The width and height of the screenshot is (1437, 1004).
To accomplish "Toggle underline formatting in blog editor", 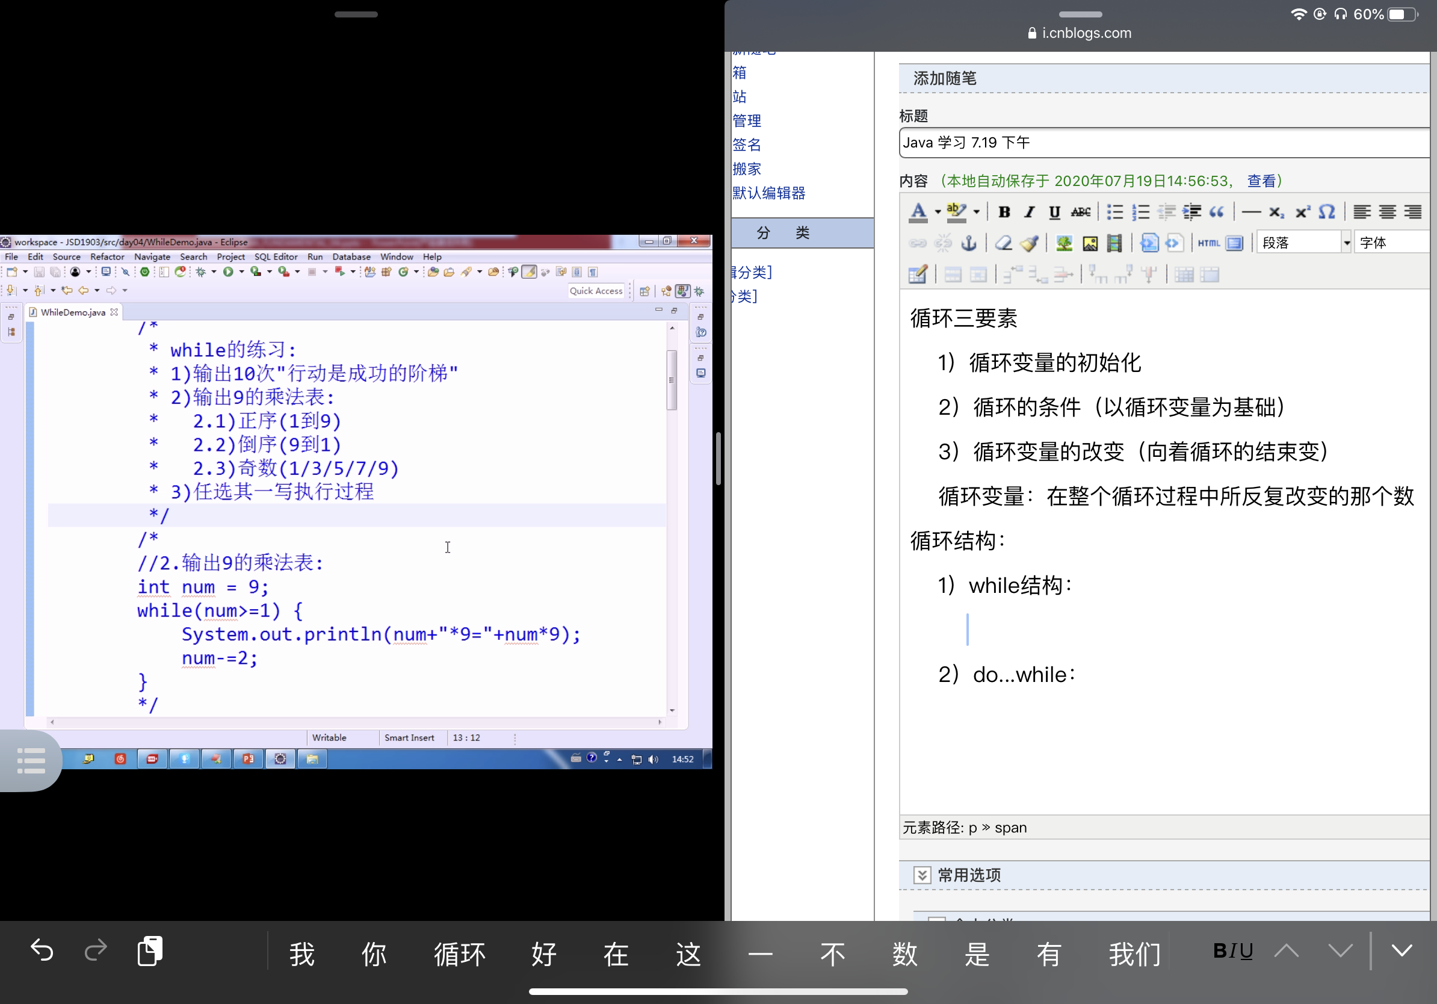I will [1055, 212].
